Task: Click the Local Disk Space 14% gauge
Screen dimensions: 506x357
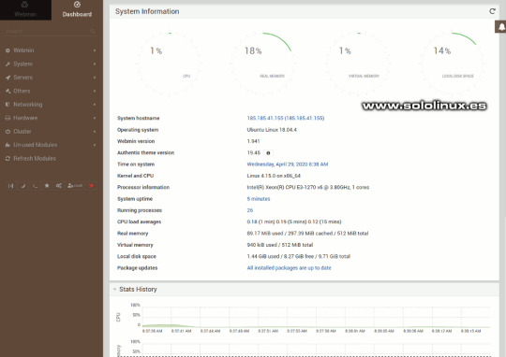Action: tap(452, 64)
